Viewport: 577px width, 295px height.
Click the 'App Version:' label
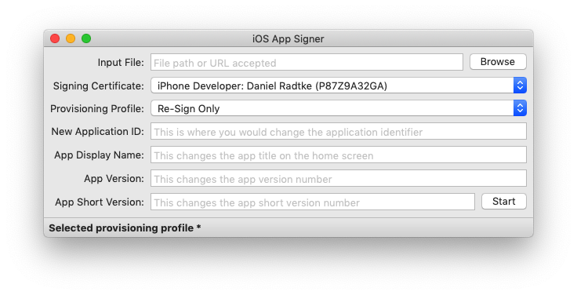point(114,179)
